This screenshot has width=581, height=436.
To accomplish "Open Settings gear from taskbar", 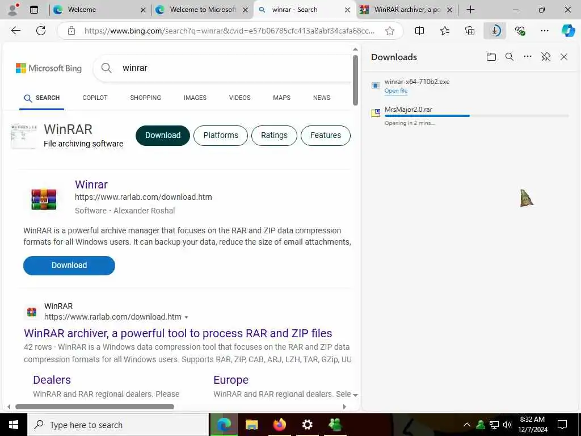I will (x=307, y=425).
